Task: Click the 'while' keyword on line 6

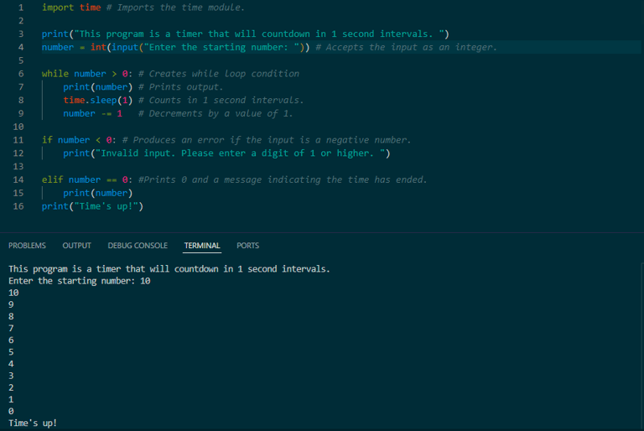Action: pyautogui.click(x=55, y=74)
